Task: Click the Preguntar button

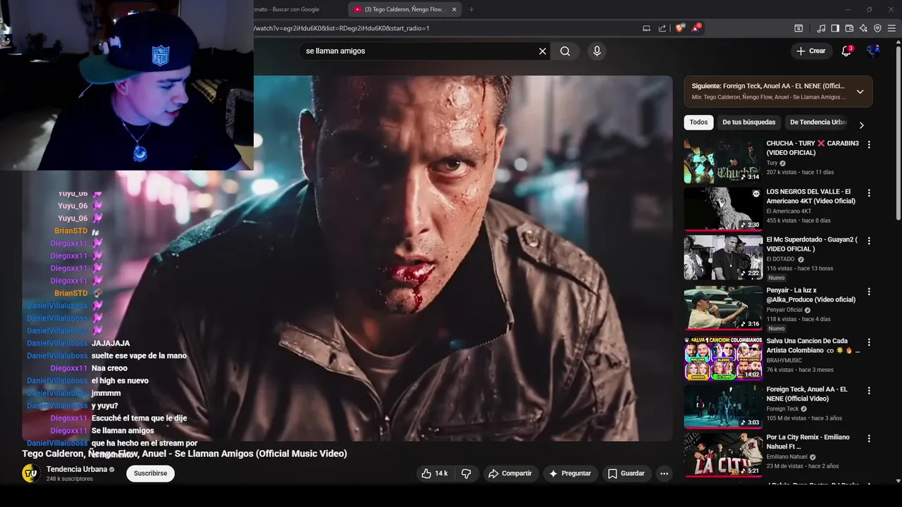Action: pos(570,474)
